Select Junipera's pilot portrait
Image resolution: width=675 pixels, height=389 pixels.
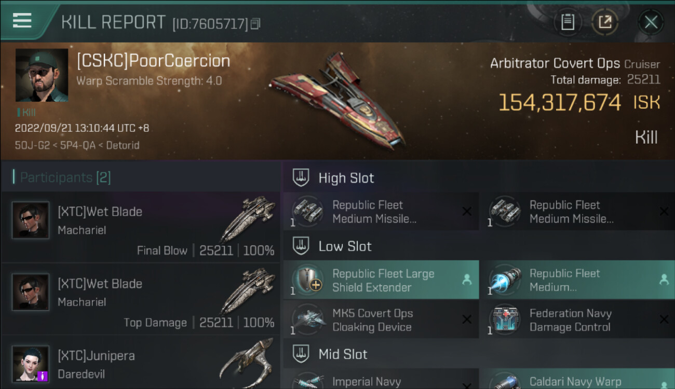31,364
